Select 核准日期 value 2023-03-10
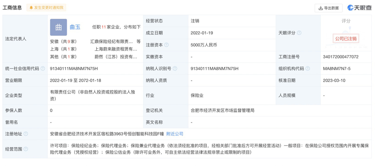This screenshot has height=166, width=376. [334, 80]
